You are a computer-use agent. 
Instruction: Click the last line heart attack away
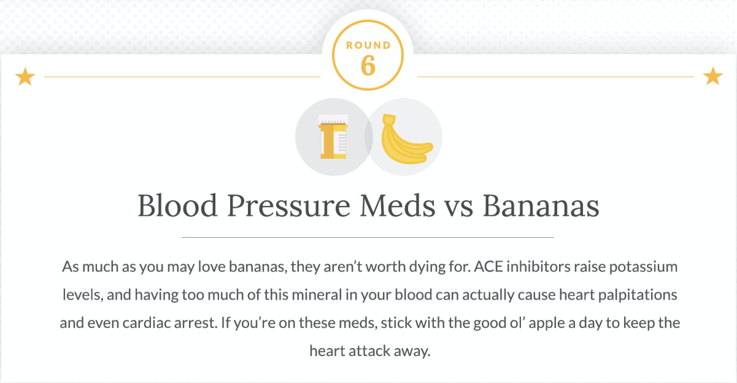370,351
